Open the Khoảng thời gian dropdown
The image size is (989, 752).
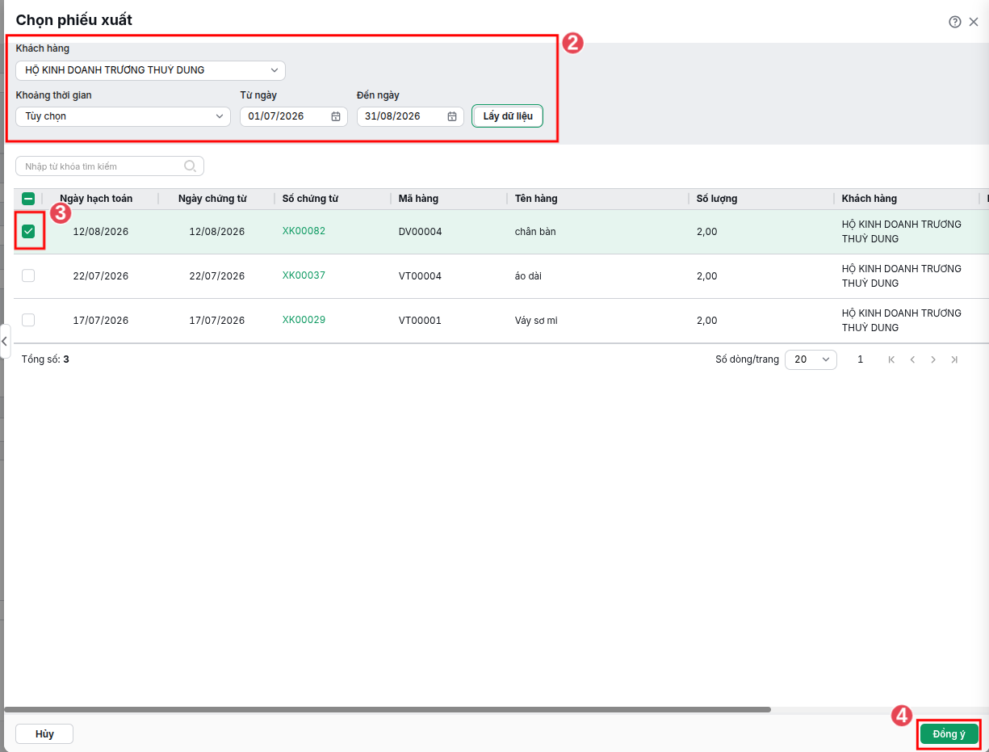coord(123,116)
